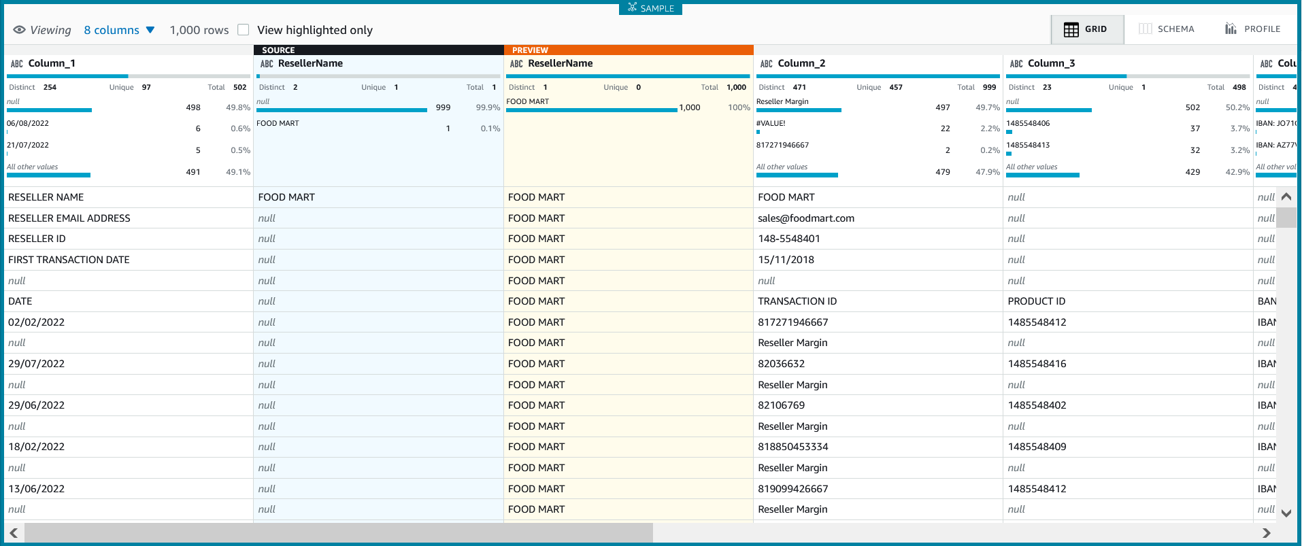Click the scroll up arrow
Image resolution: width=1302 pixels, height=546 pixels.
(x=1286, y=197)
